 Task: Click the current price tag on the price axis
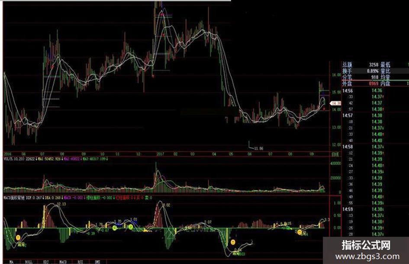pos(336,103)
